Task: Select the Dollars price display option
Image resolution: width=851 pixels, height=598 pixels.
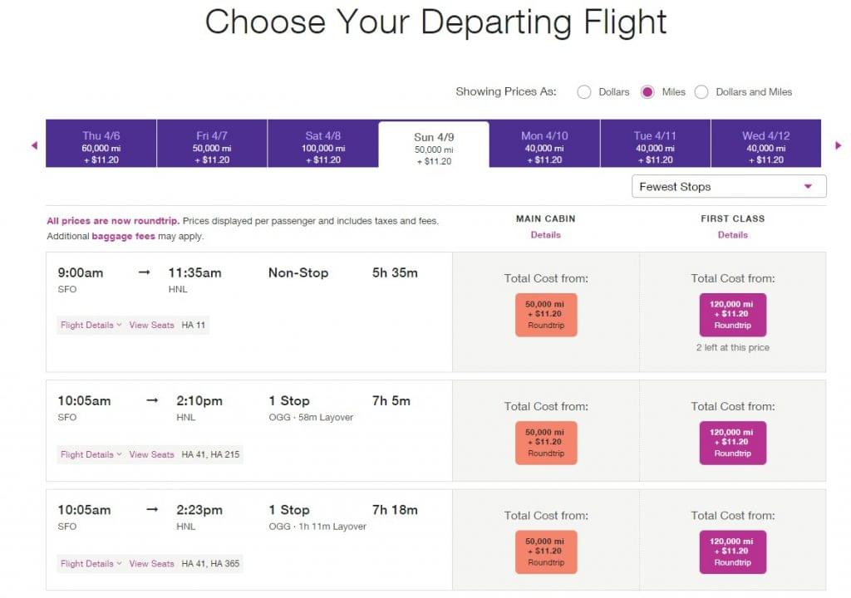Action: tap(584, 92)
